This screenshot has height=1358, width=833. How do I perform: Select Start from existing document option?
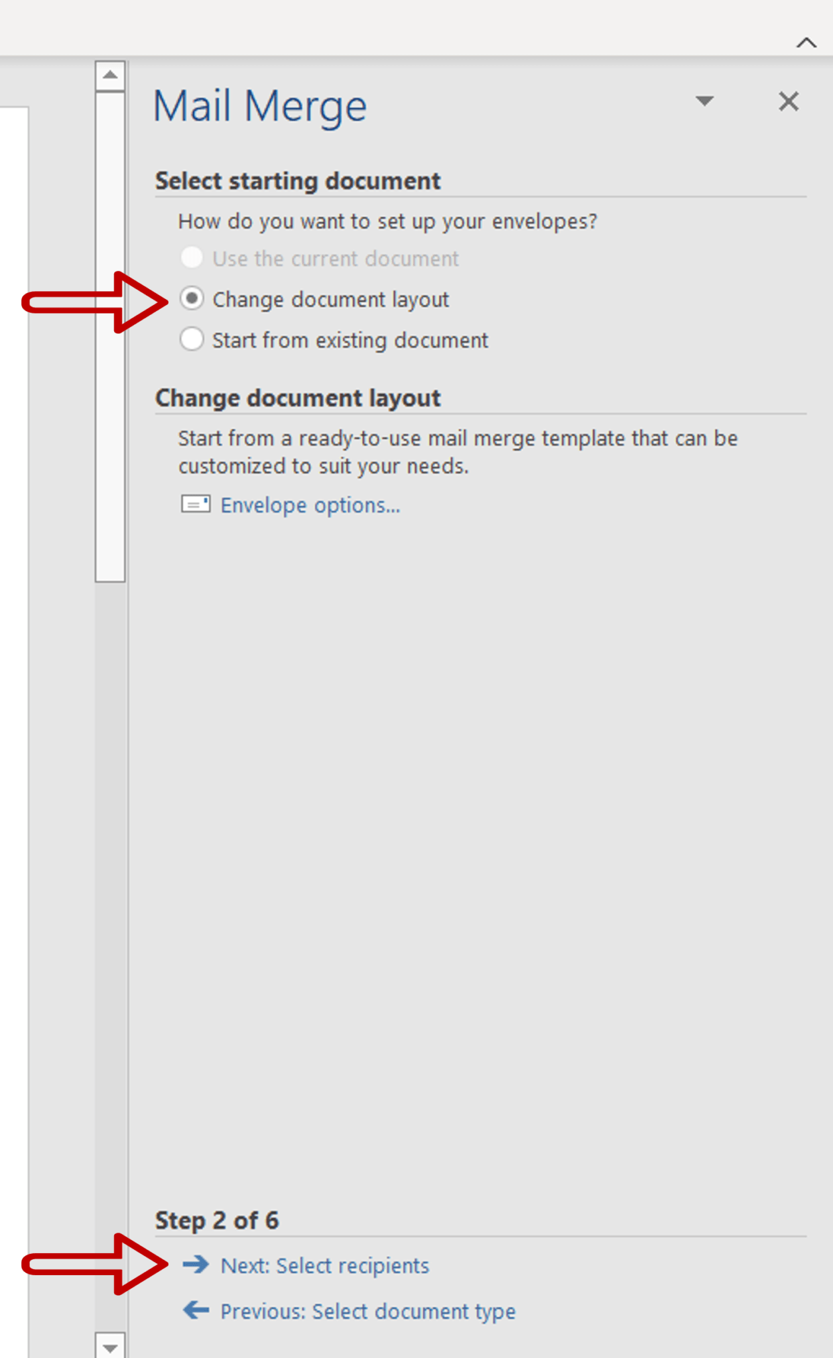coord(192,339)
